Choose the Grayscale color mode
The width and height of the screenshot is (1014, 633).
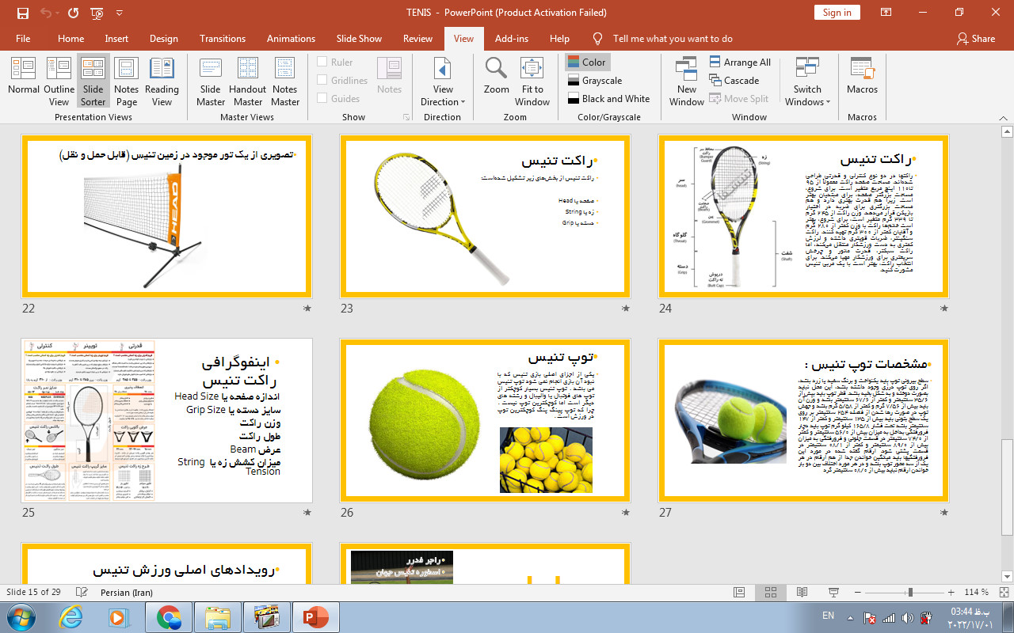pos(596,81)
